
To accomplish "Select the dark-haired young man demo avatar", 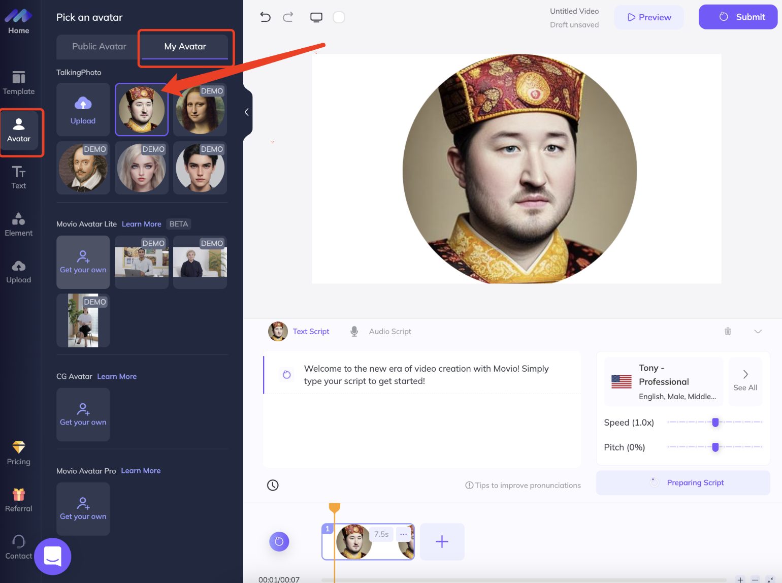I will coord(200,168).
